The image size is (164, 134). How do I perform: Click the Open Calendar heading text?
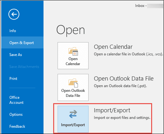(113, 47)
